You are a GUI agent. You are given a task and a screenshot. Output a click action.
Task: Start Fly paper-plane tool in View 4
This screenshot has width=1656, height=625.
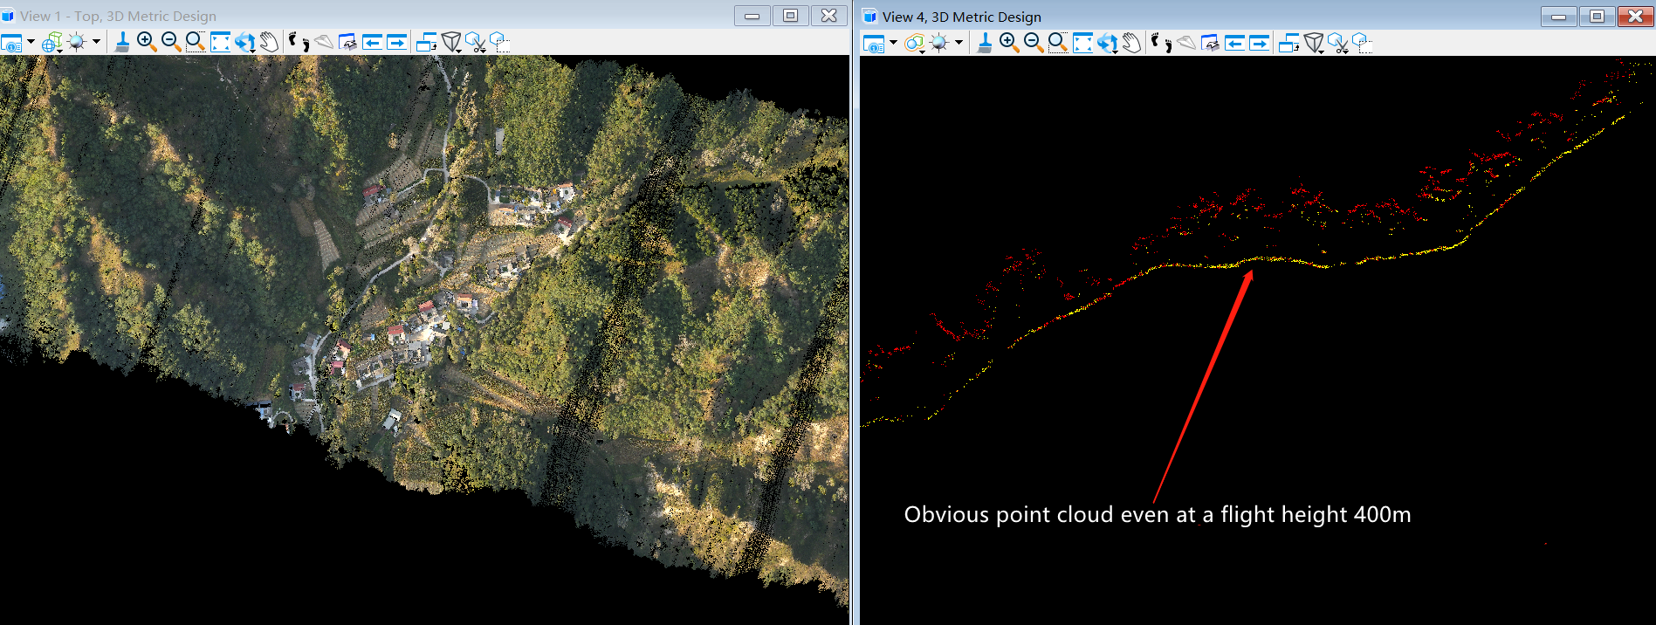tap(1185, 43)
